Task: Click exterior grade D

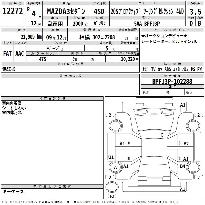Action: [x=191, y=23]
